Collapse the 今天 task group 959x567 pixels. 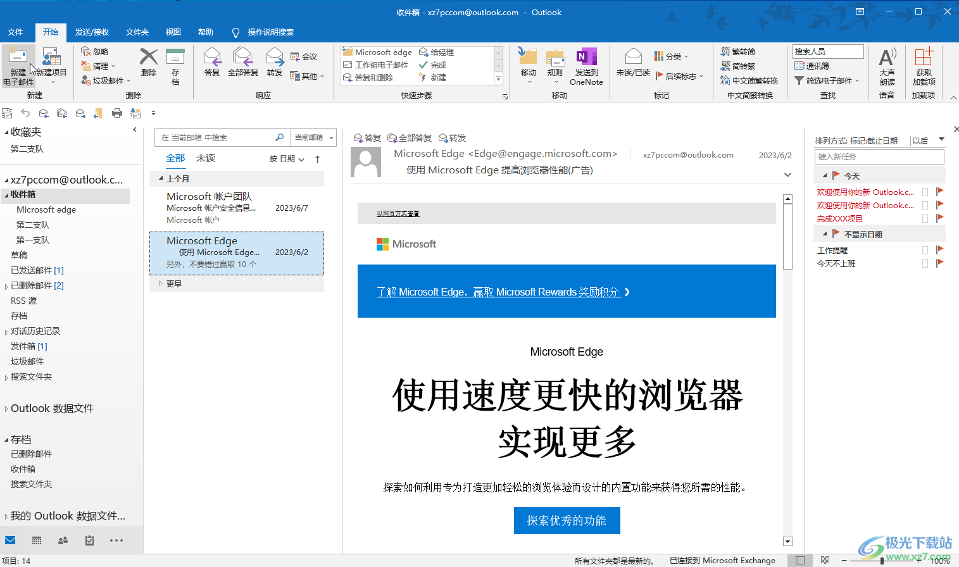coord(824,176)
